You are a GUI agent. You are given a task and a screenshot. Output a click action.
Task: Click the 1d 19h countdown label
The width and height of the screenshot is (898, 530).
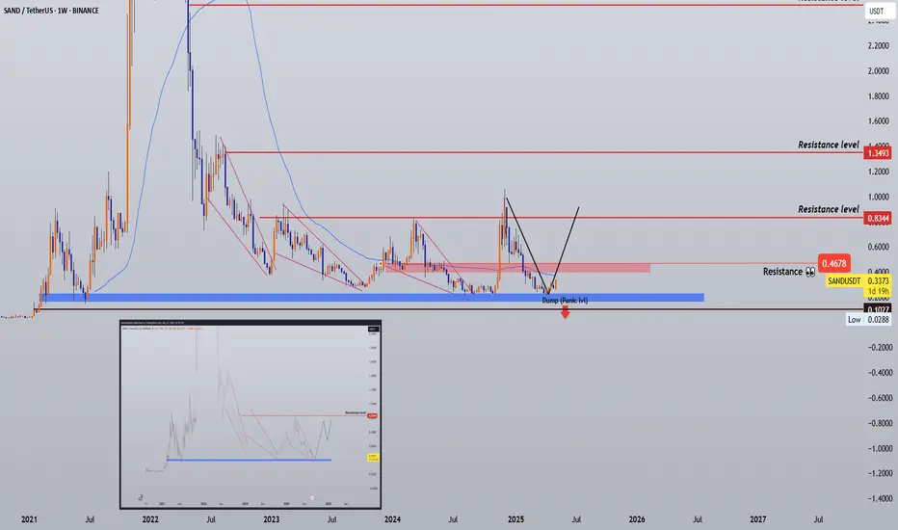(x=878, y=291)
